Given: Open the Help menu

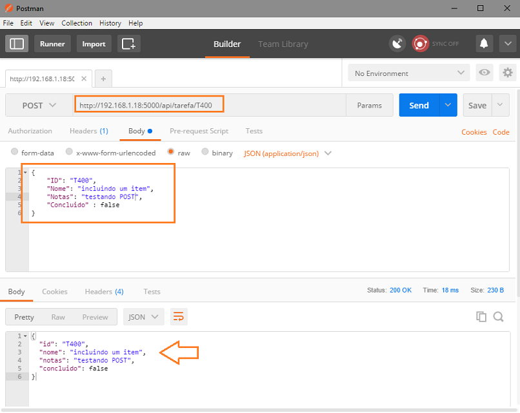Looking at the screenshot, I should [x=135, y=23].
